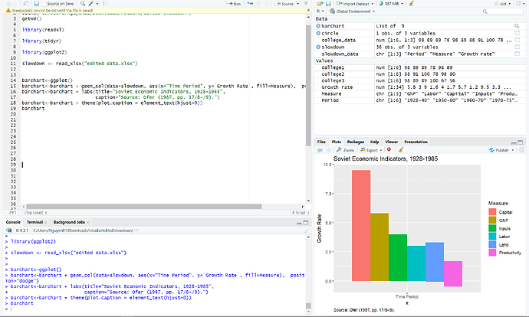Viewport: 529px width, 317px height.
Task: Close the Terminal tab
Action: (x=45, y=222)
